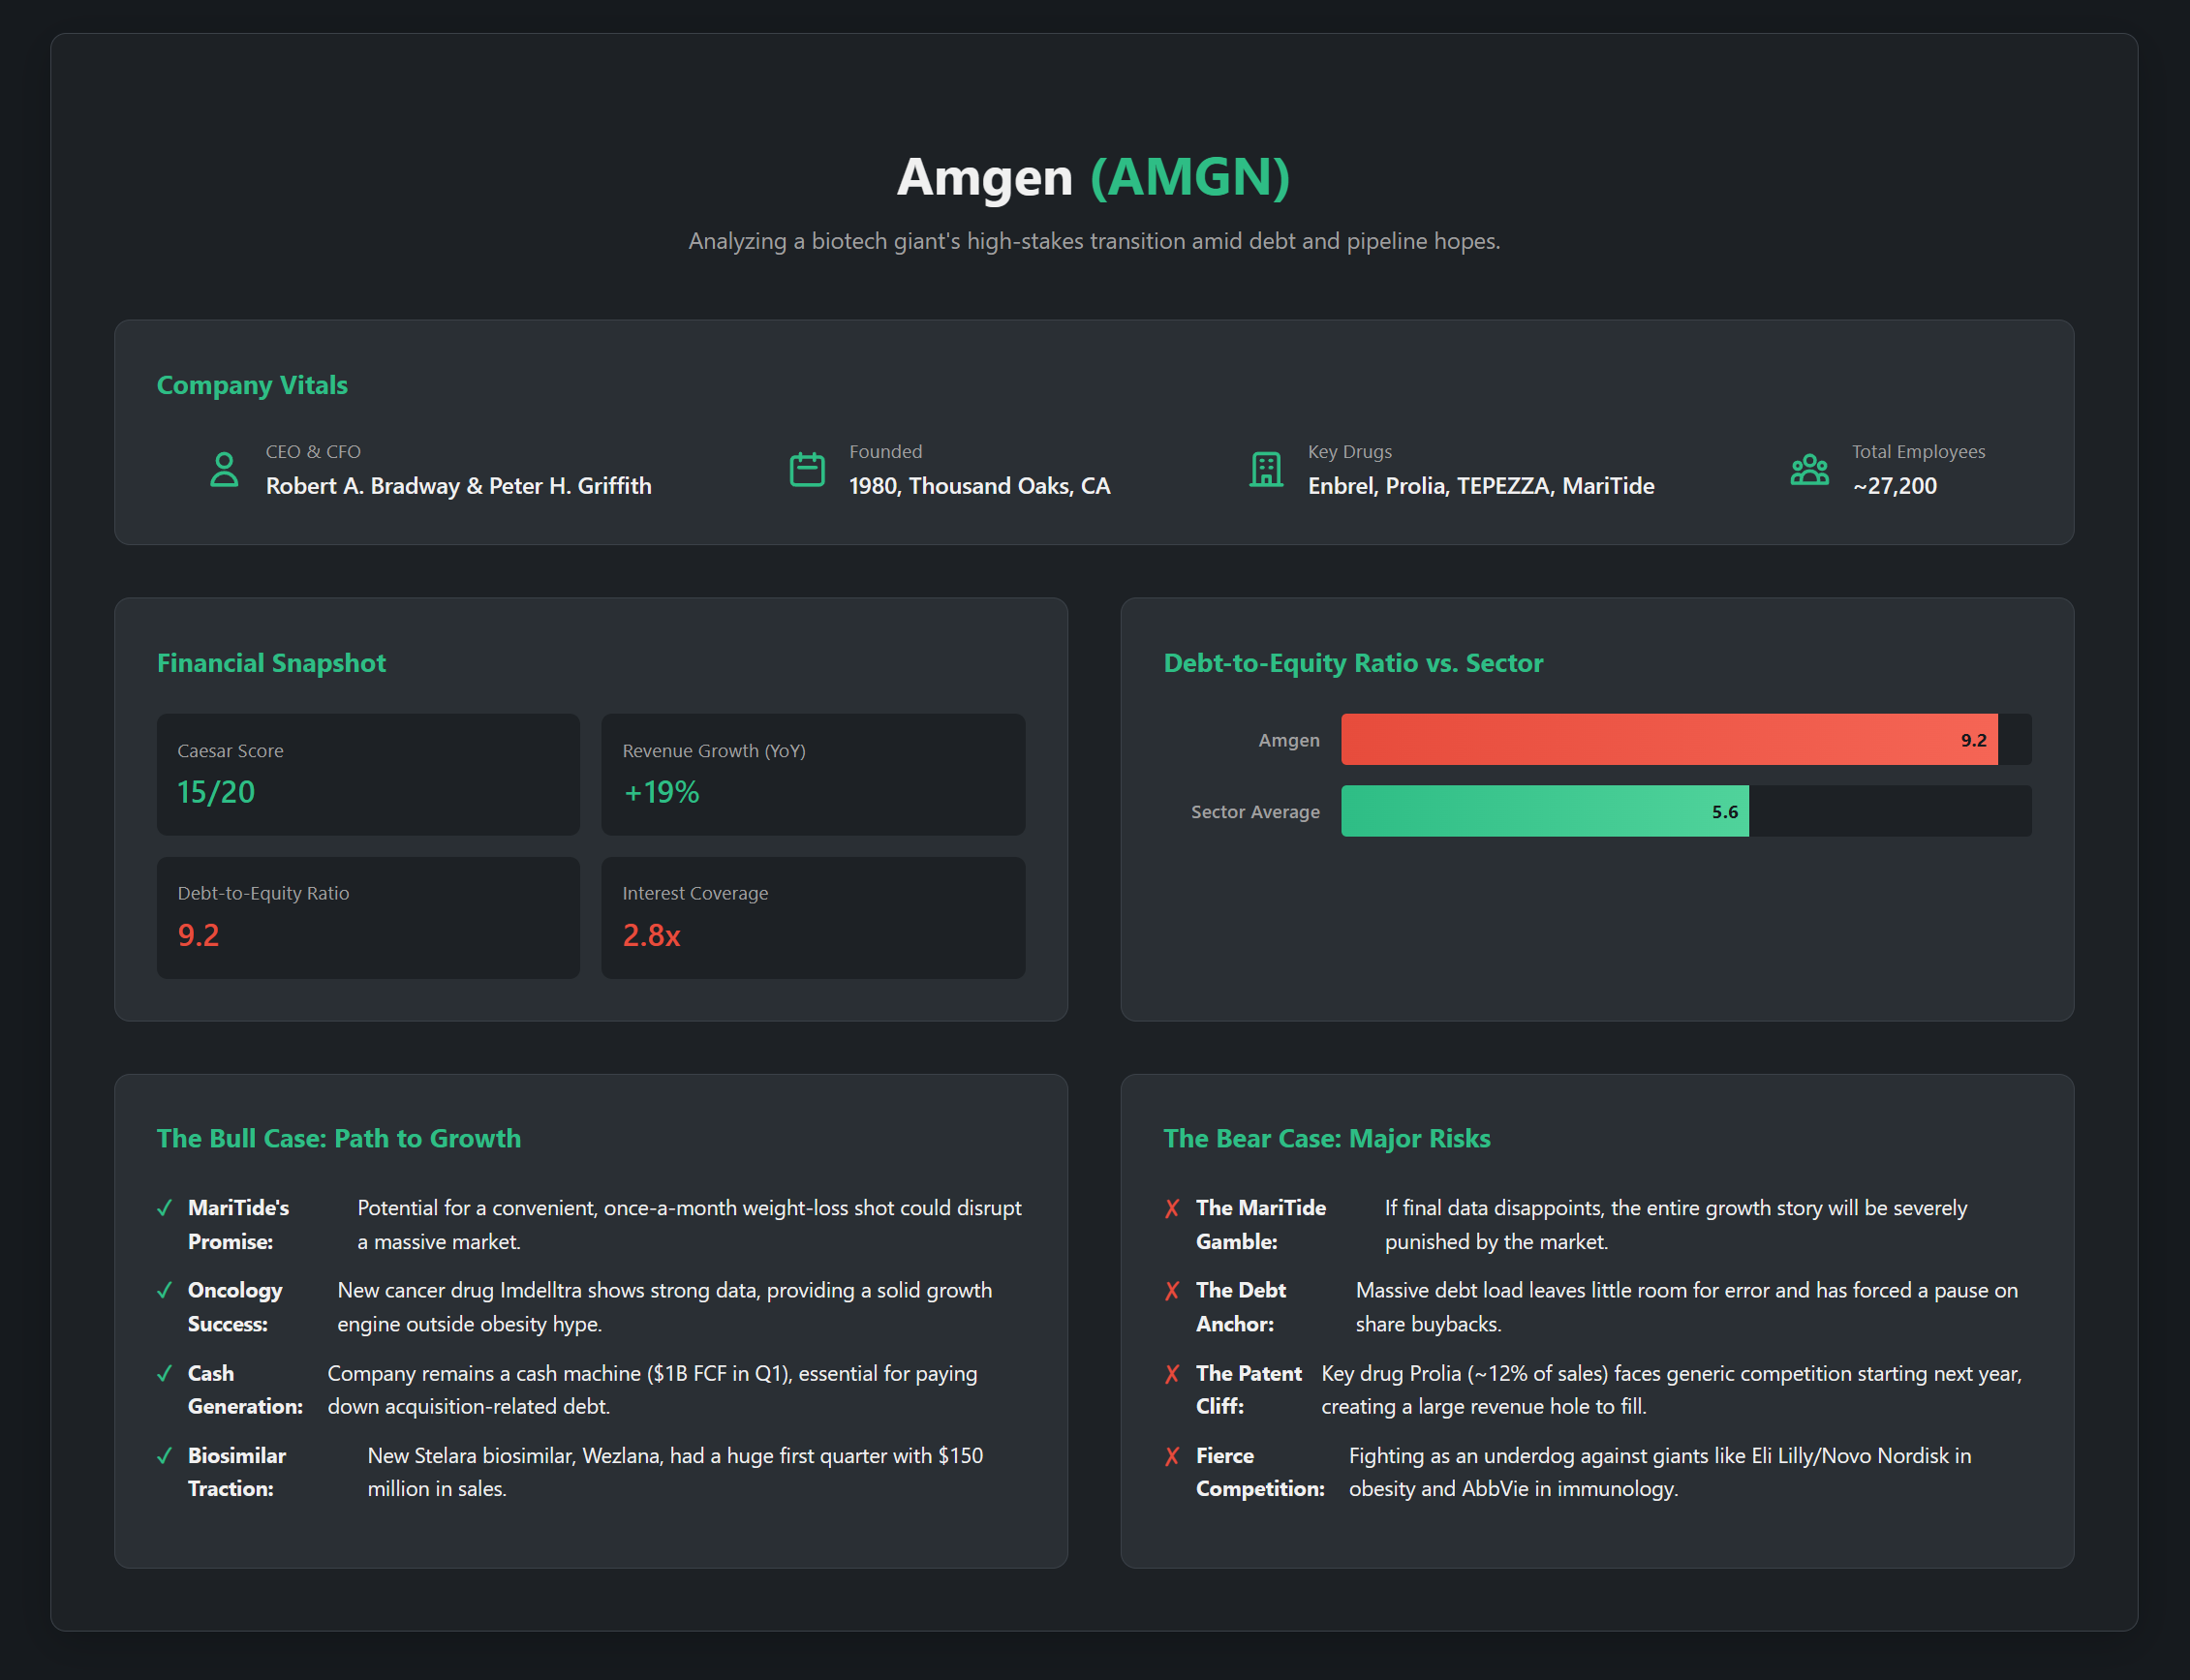Click the +19% revenue growth value
Screen dimensions: 2190x1680
[x=662, y=792]
